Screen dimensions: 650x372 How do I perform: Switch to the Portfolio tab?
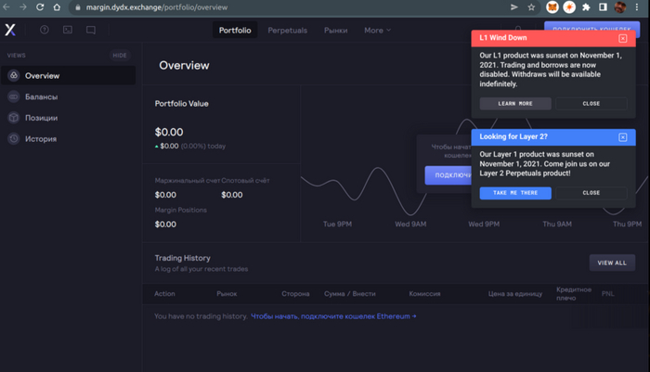point(235,31)
